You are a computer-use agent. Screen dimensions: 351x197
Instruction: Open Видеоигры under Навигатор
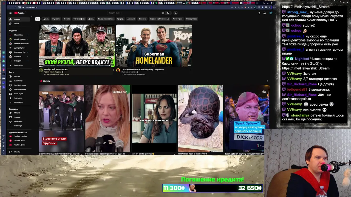click(18, 121)
